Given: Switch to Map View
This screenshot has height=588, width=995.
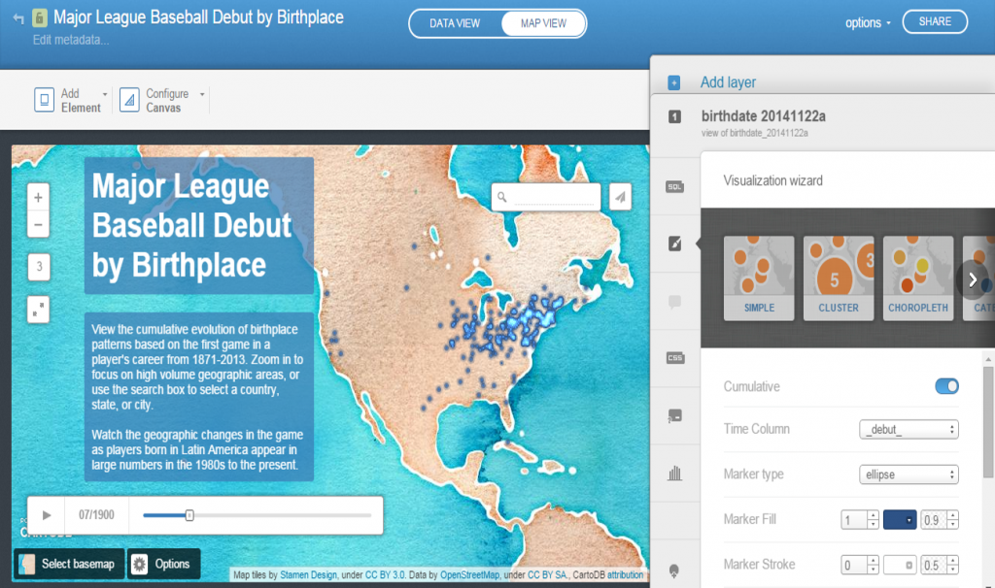Looking at the screenshot, I should 543,23.
